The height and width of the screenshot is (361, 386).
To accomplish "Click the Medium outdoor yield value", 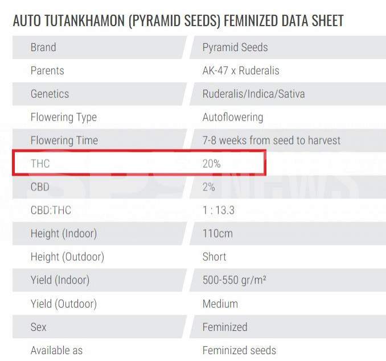I will tap(220, 304).
